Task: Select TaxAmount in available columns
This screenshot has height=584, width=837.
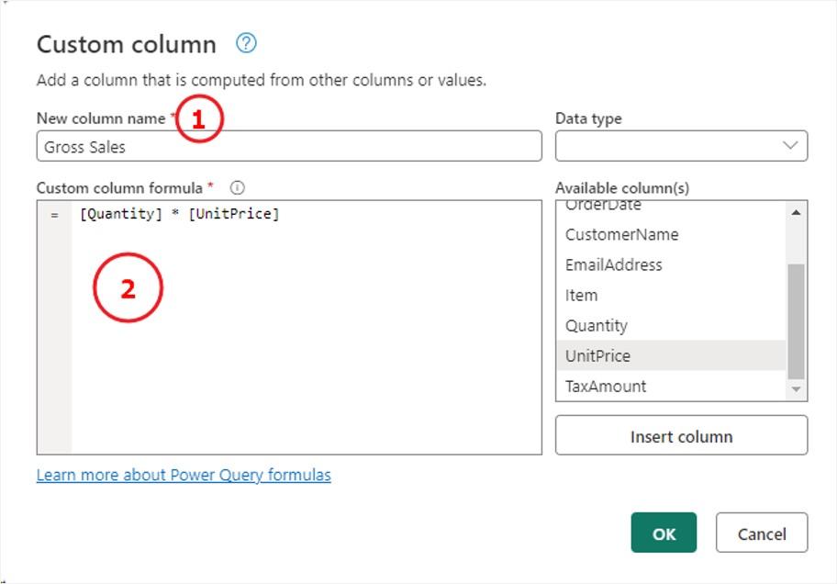Action: point(671,386)
